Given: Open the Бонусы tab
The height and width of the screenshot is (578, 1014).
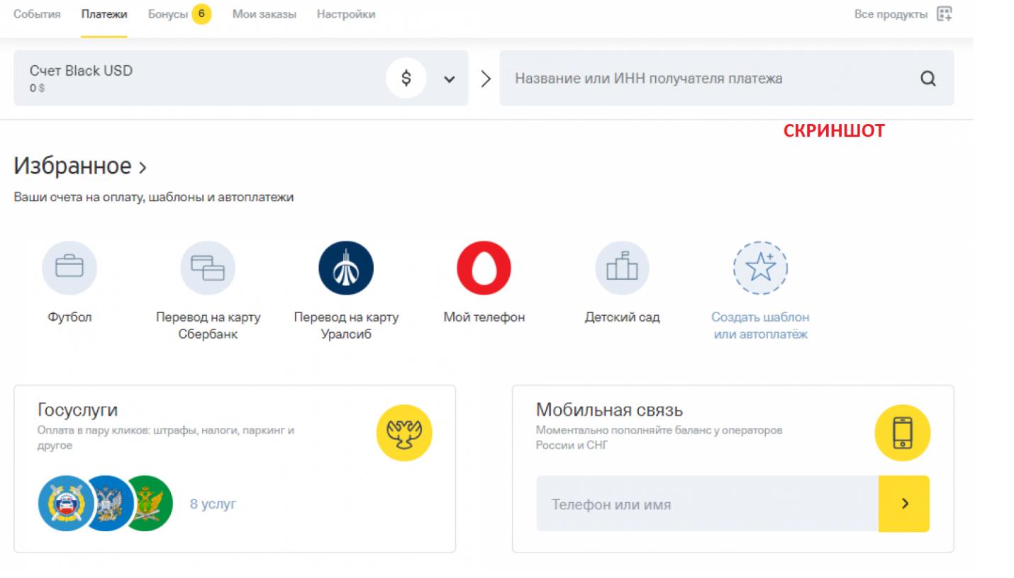Looking at the screenshot, I should (168, 14).
